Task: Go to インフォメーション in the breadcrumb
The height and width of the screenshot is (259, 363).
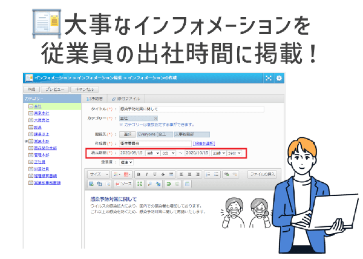Action: click(53, 78)
